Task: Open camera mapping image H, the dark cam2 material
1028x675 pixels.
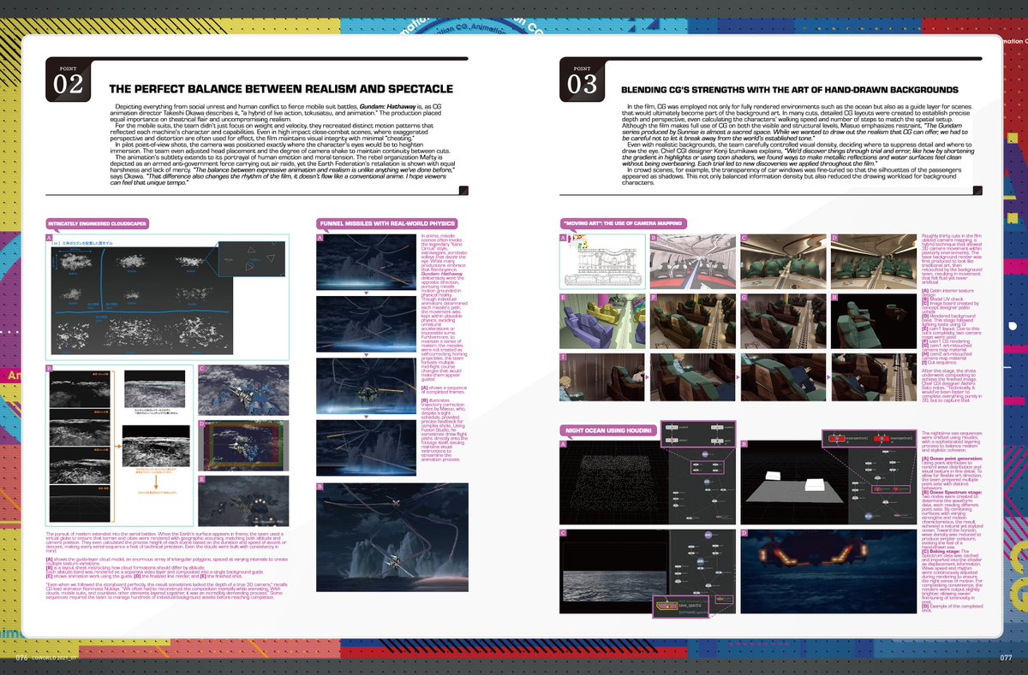Action: point(874,319)
